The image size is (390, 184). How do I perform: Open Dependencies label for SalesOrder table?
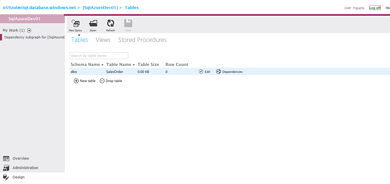232,72
